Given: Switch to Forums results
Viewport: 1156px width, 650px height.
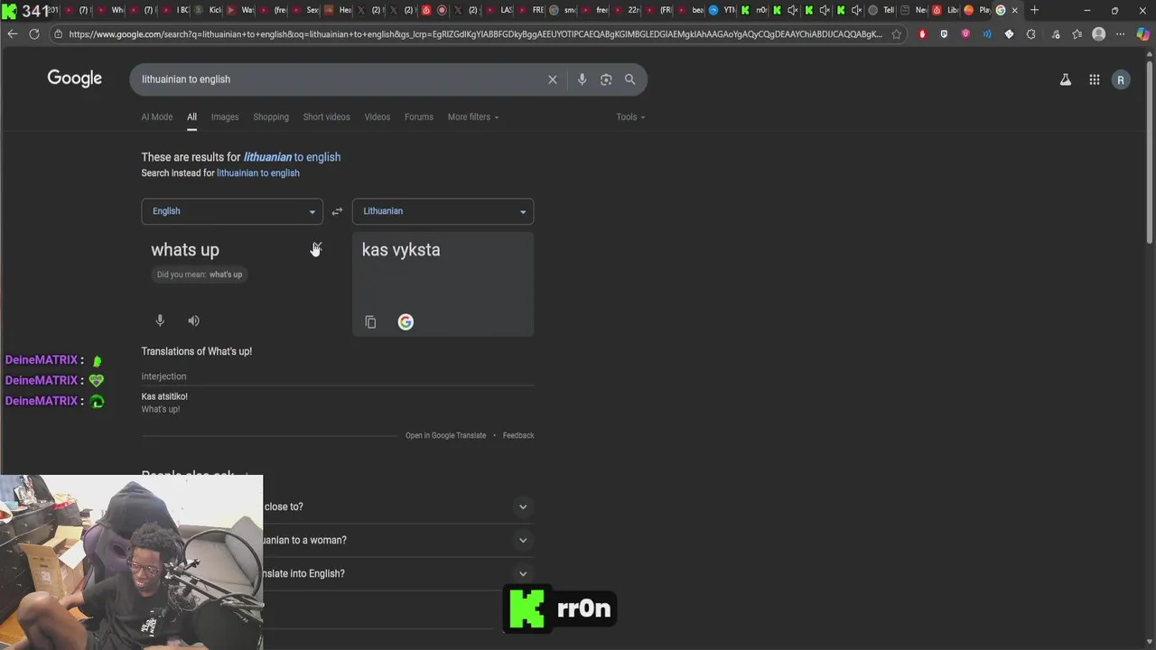Looking at the screenshot, I should click(x=419, y=117).
